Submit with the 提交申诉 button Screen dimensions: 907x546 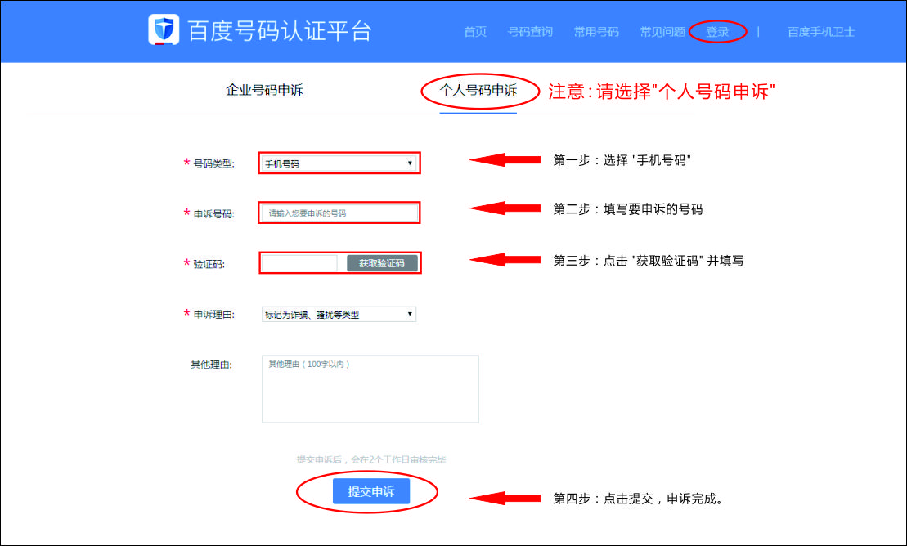pyautogui.click(x=371, y=491)
